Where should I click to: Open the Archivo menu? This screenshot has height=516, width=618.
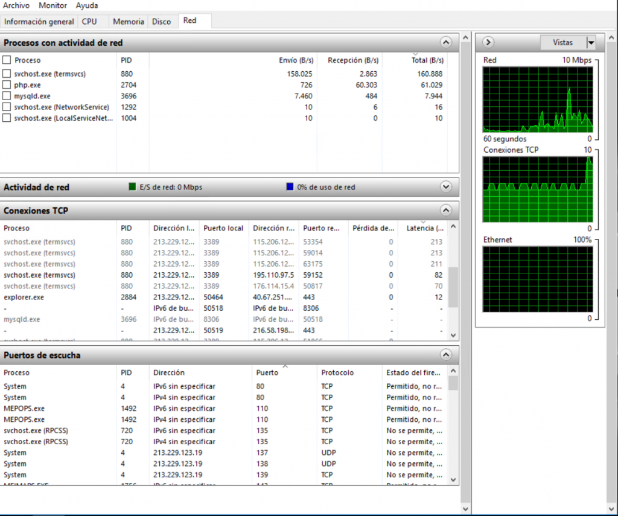click(x=16, y=5)
